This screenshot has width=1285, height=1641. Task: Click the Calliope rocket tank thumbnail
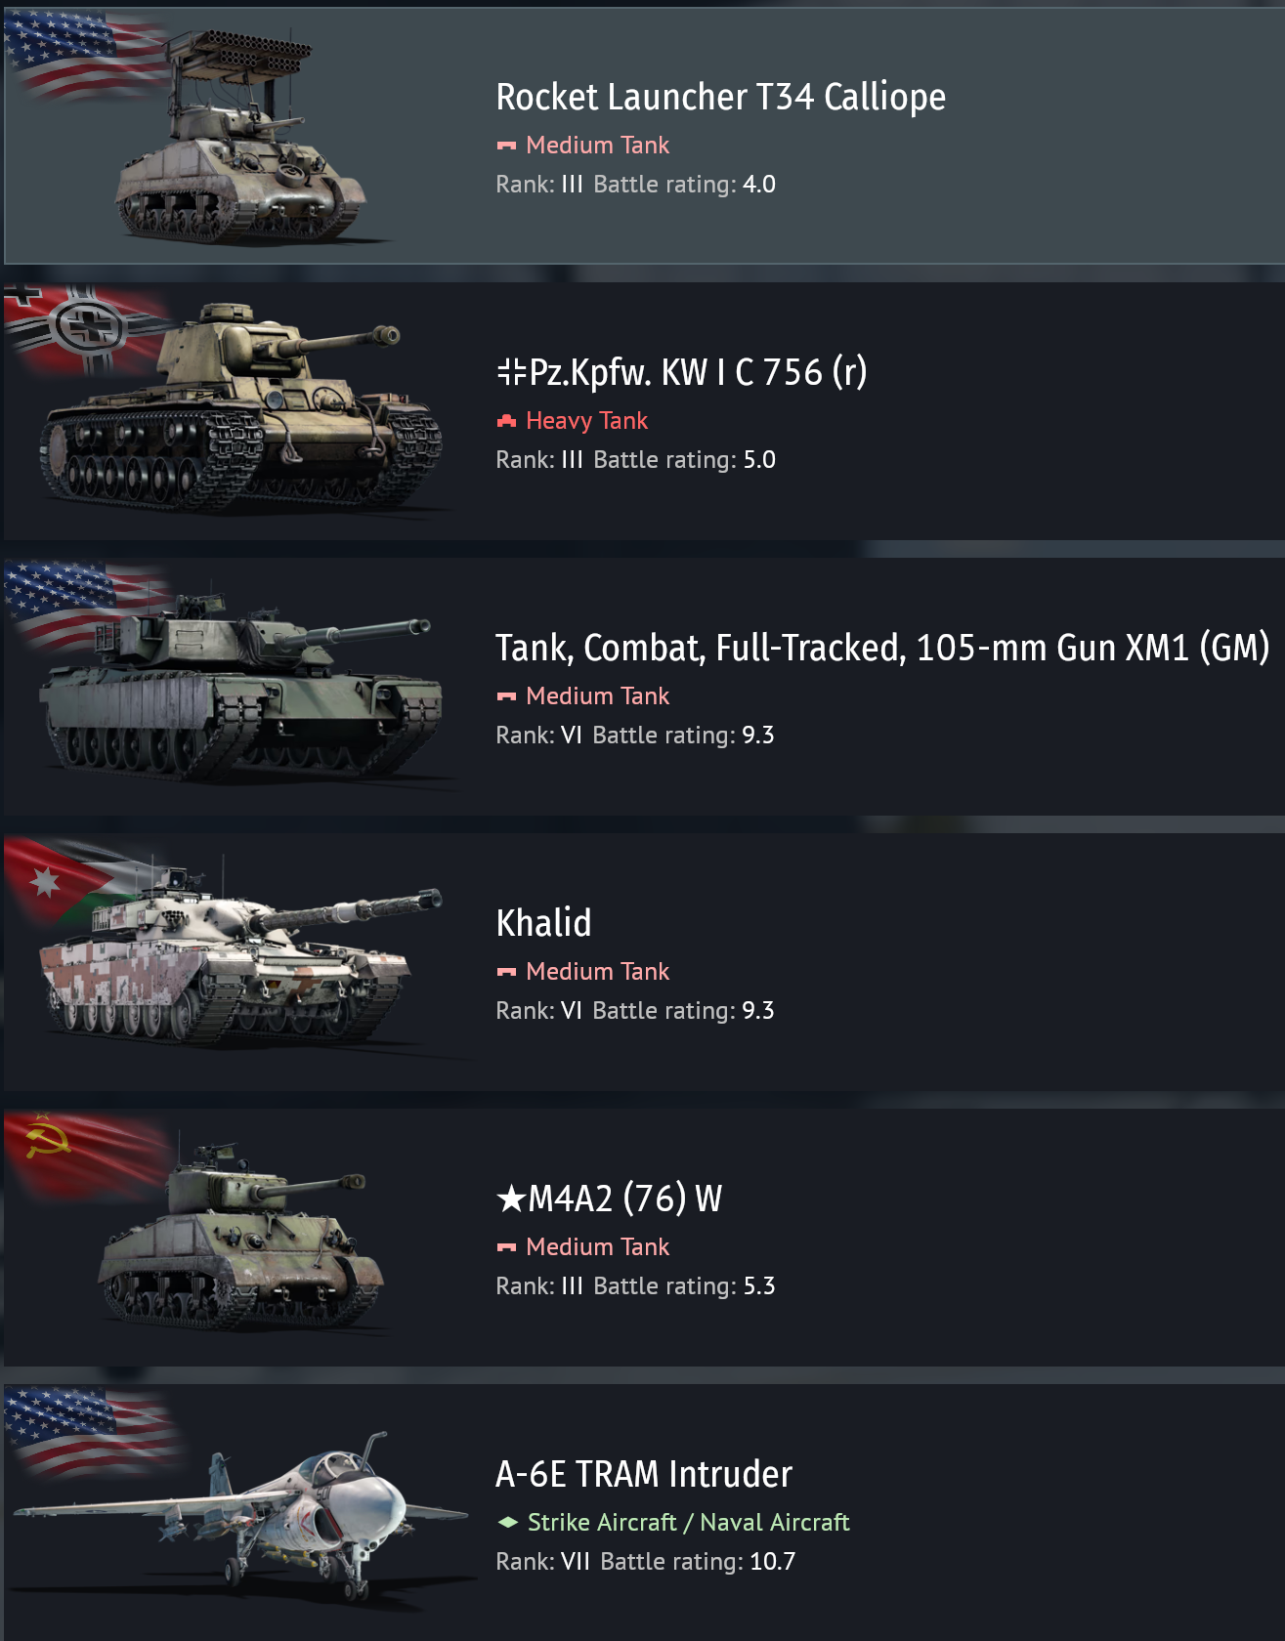pyautogui.click(x=242, y=137)
